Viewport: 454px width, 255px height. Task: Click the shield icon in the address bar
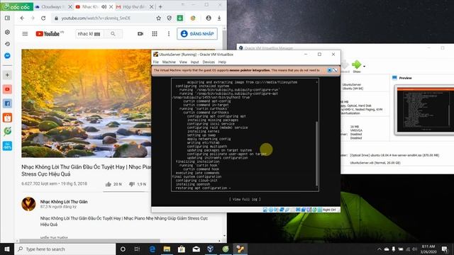[x=169, y=18]
